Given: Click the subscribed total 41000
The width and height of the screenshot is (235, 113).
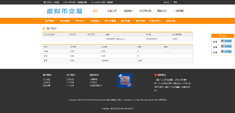Looking at the screenshot, I should click(x=175, y=39).
